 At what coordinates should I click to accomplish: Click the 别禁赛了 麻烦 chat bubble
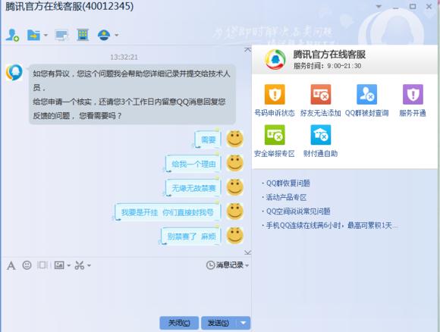[x=191, y=236]
